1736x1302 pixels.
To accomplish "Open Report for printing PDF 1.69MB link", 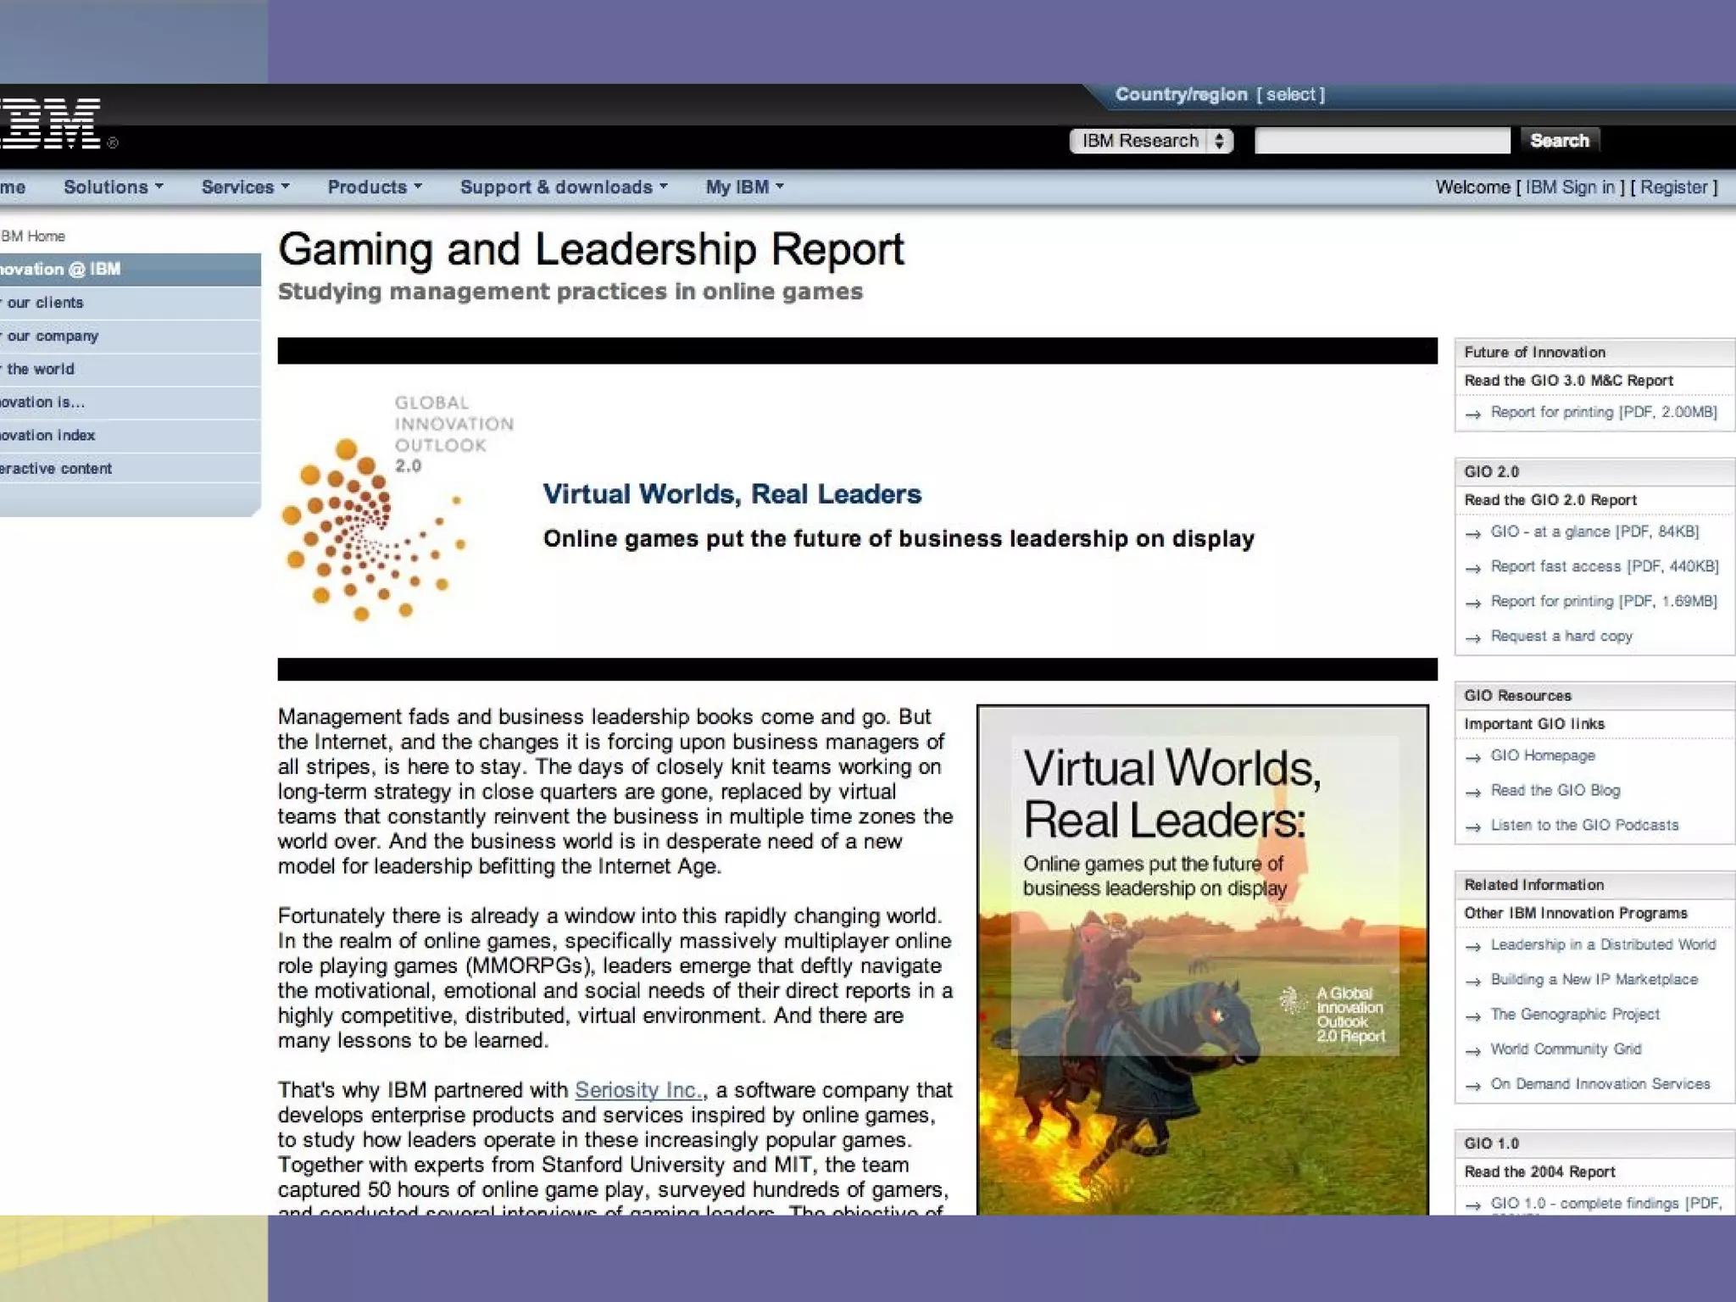I will pos(1604,601).
